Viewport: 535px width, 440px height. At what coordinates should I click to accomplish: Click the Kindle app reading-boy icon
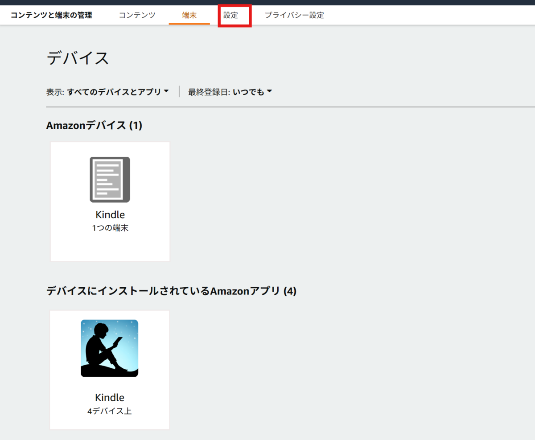[x=110, y=348]
